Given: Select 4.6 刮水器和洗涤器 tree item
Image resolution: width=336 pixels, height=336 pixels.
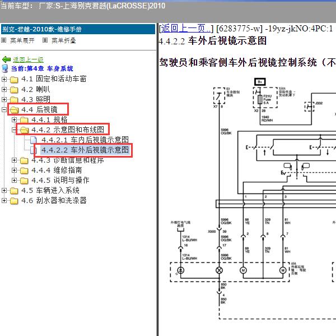Looking at the screenshot, I should click(54, 200).
